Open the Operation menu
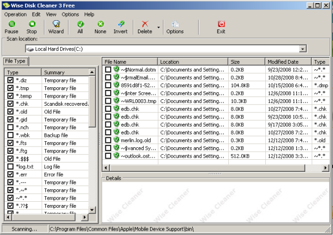The height and width of the screenshot is (235, 333). click(x=15, y=14)
